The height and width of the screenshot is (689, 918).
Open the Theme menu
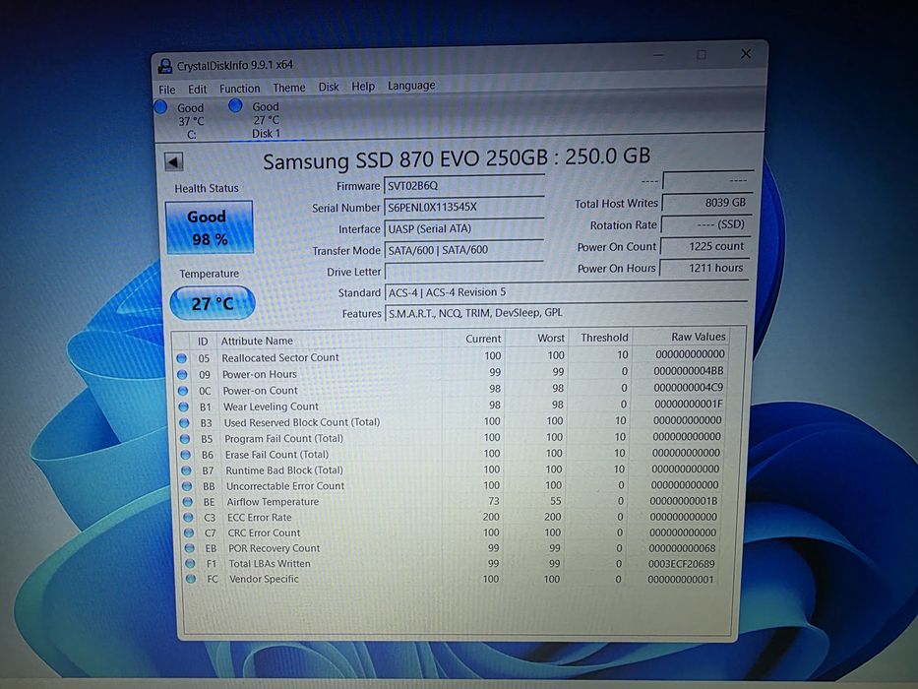pyautogui.click(x=289, y=88)
